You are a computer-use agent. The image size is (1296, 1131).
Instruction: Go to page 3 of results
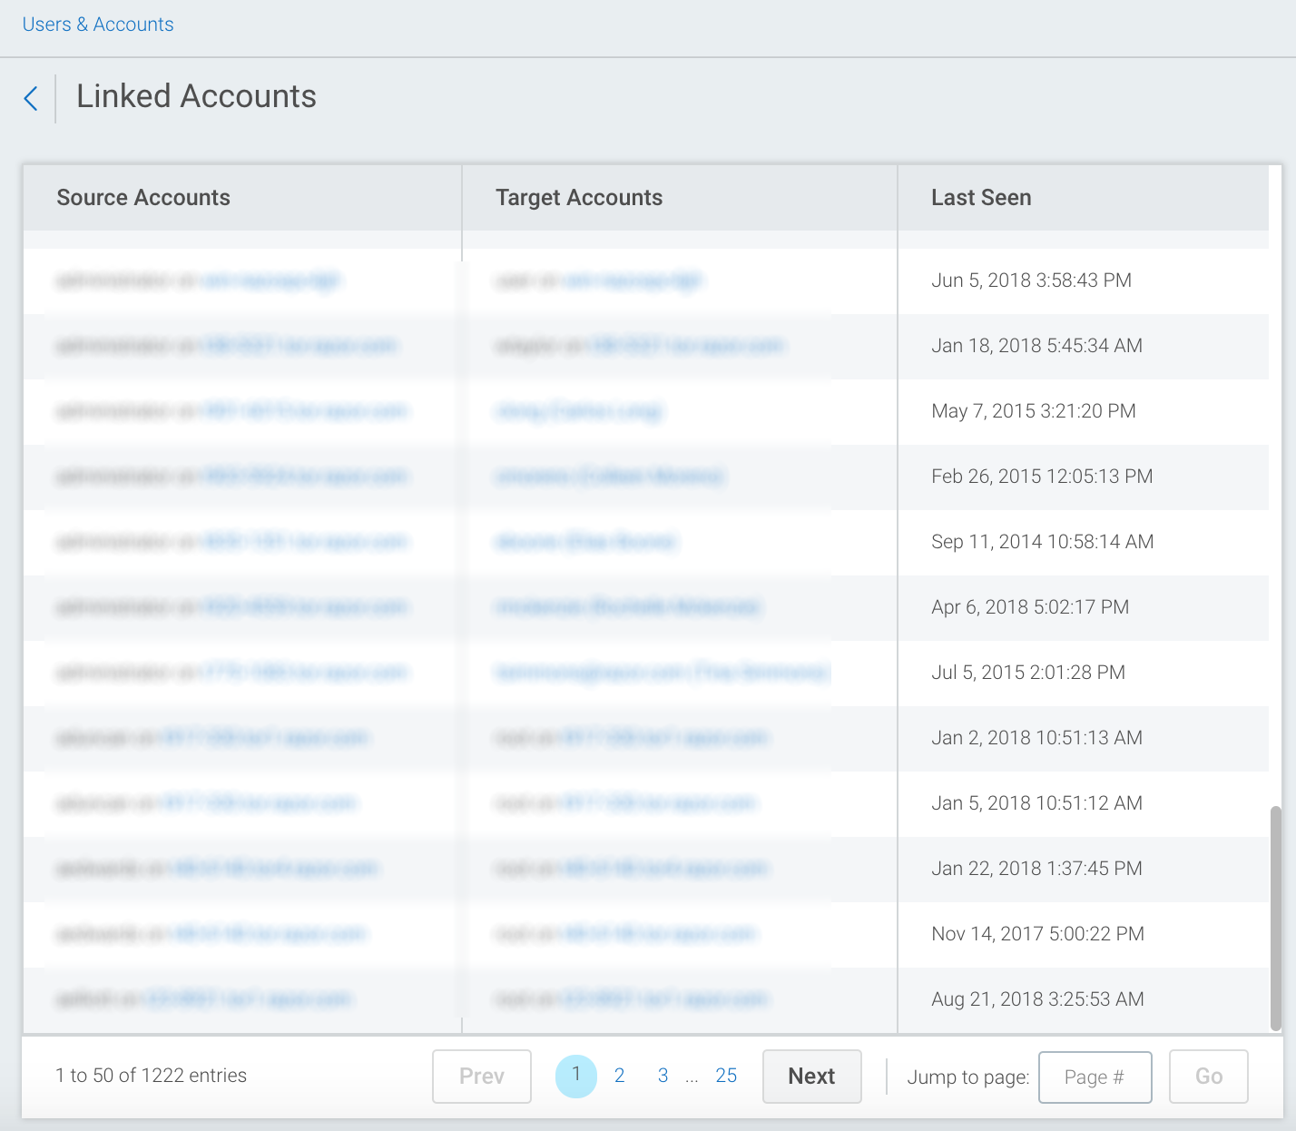click(663, 1076)
